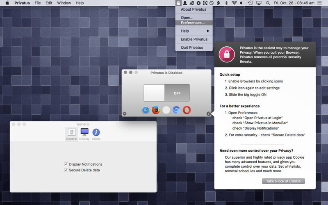Uncheck Display Notifications checkbox

point(66,164)
